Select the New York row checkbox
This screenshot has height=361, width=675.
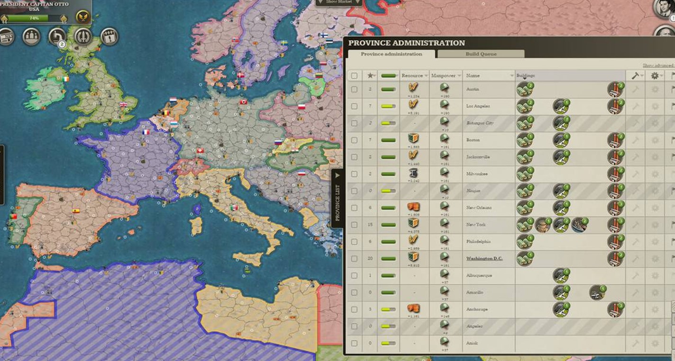point(354,225)
